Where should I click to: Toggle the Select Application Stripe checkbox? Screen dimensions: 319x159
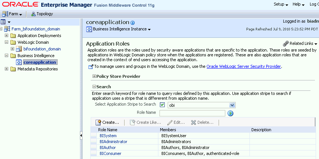coord(162,105)
